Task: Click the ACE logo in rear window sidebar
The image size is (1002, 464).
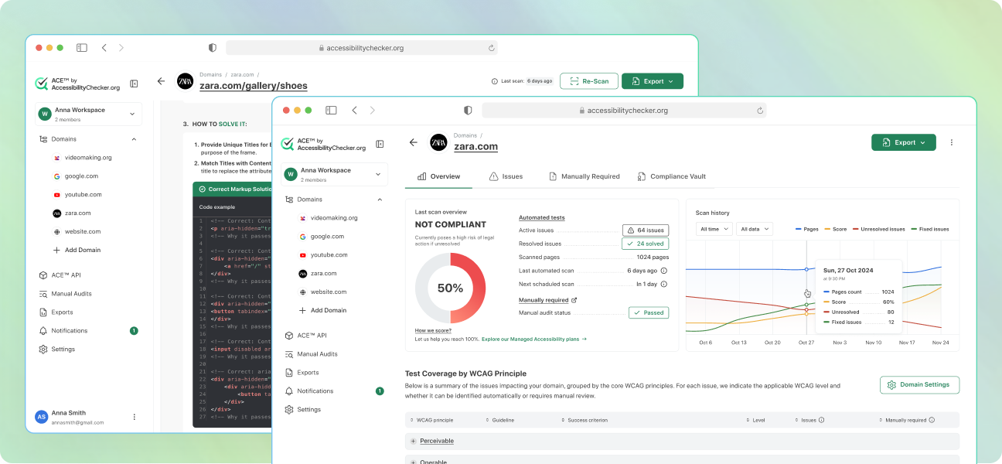Action: click(x=42, y=84)
